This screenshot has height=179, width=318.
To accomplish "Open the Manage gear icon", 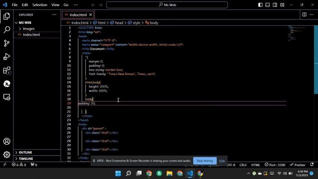I will pyautogui.click(x=6, y=155).
